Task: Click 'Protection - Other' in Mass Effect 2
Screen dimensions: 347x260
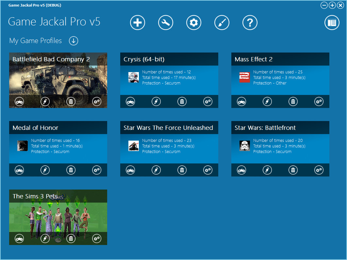Action: tap(270, 83)
